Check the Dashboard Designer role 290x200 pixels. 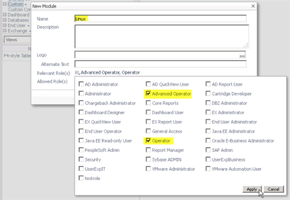(81, 112)
